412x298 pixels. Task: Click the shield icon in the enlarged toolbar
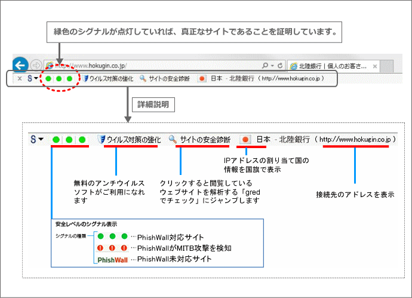point(101,139)
